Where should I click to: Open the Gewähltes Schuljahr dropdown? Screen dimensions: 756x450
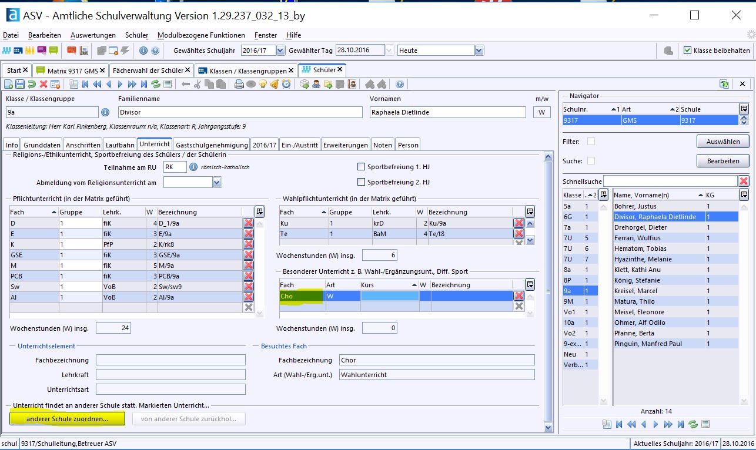pyautogui.click(x=280, y=51)
